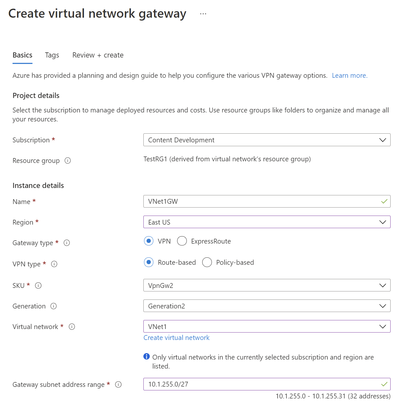This screenshot has width=407, height=410.
Task: Select the ExpressRoute gateway type
Action: (x=182, y=241)
